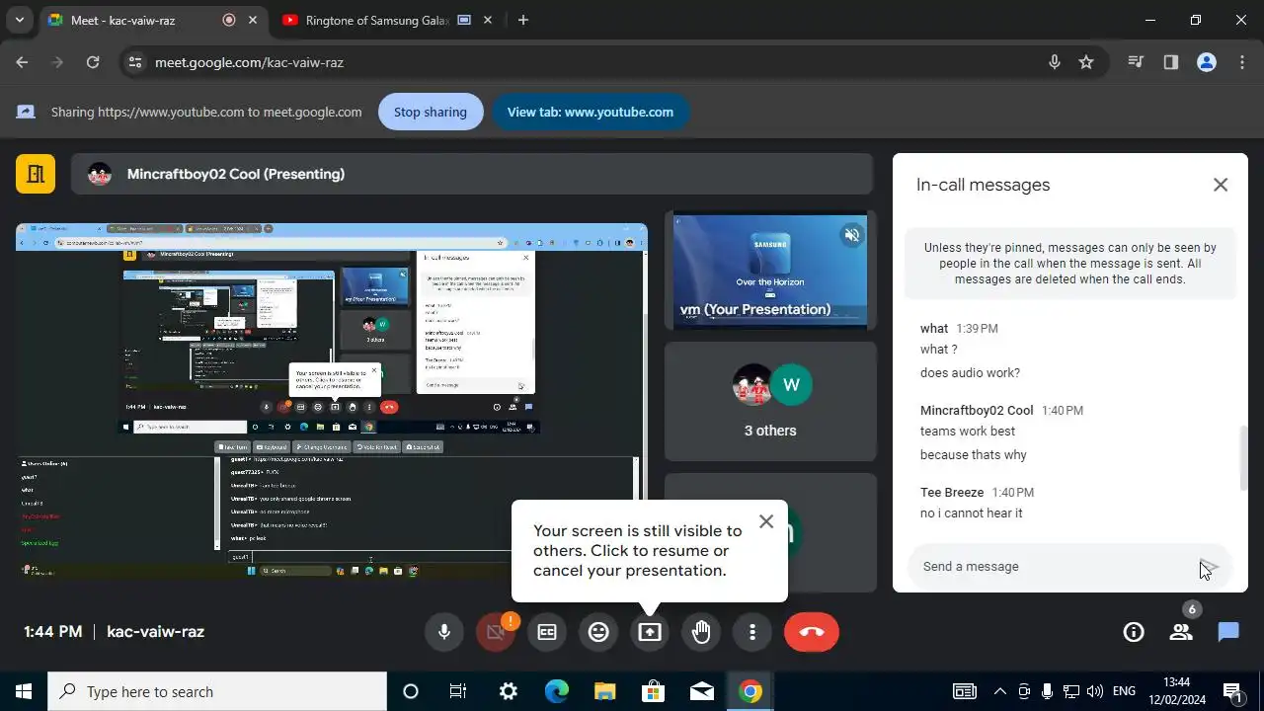1264x711 pixels.
Task: Toggle the chat panel icon
Action: [x=1228, y=632]
